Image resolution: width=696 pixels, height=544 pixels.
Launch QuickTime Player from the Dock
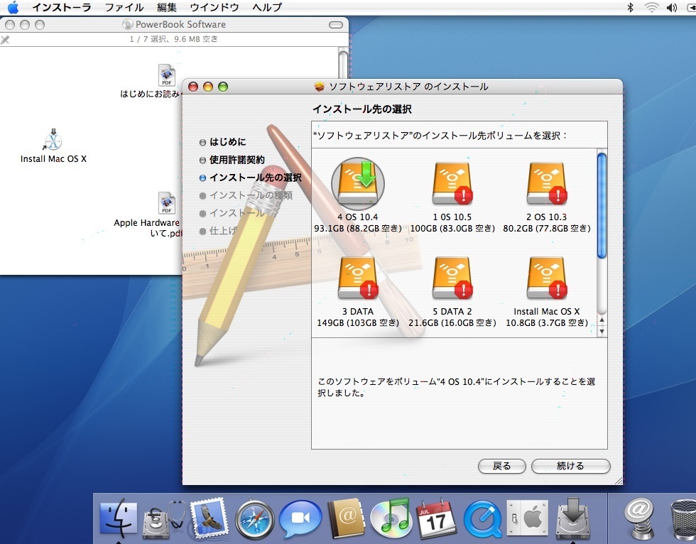pyautogui.click(x=482, y=519)
